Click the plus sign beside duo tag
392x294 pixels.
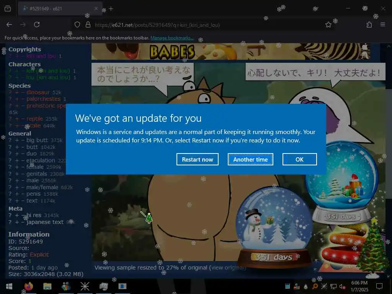point(17,154)
